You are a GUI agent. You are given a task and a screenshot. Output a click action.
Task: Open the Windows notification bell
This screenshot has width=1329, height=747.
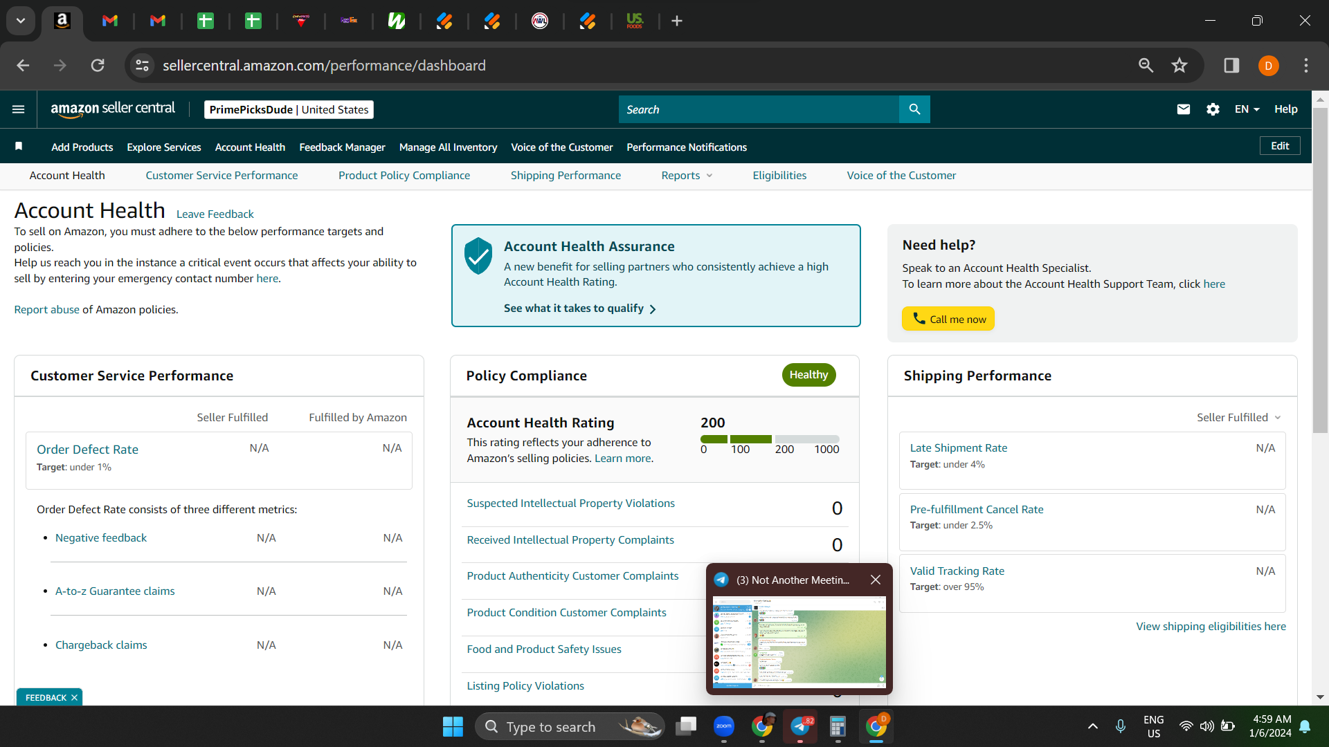pyautogui.click(x=1305, y=726)
